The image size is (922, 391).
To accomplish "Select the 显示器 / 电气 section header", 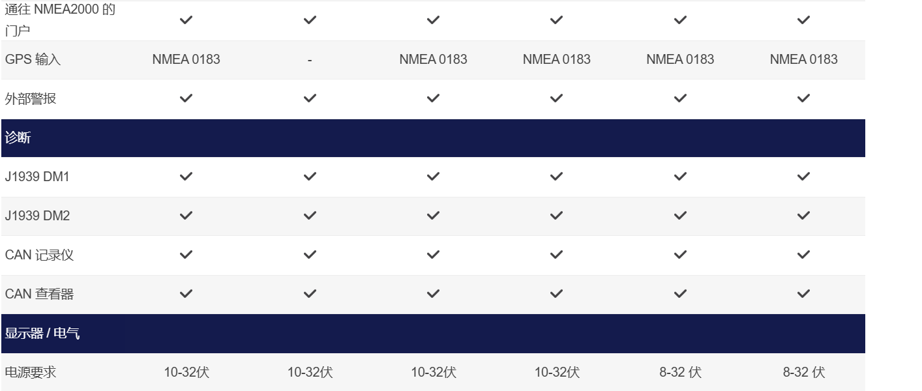I will [433, 334].
